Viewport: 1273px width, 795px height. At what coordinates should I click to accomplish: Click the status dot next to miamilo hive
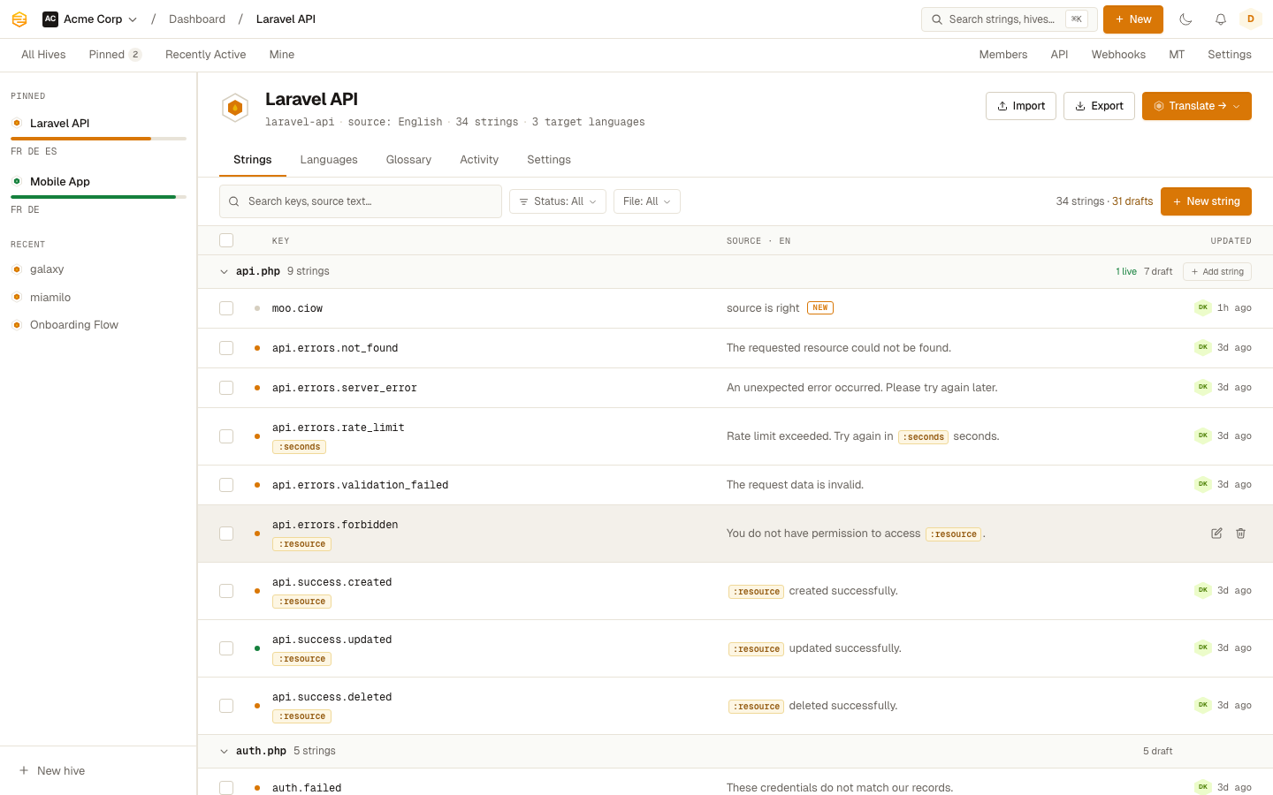[17, 298]
